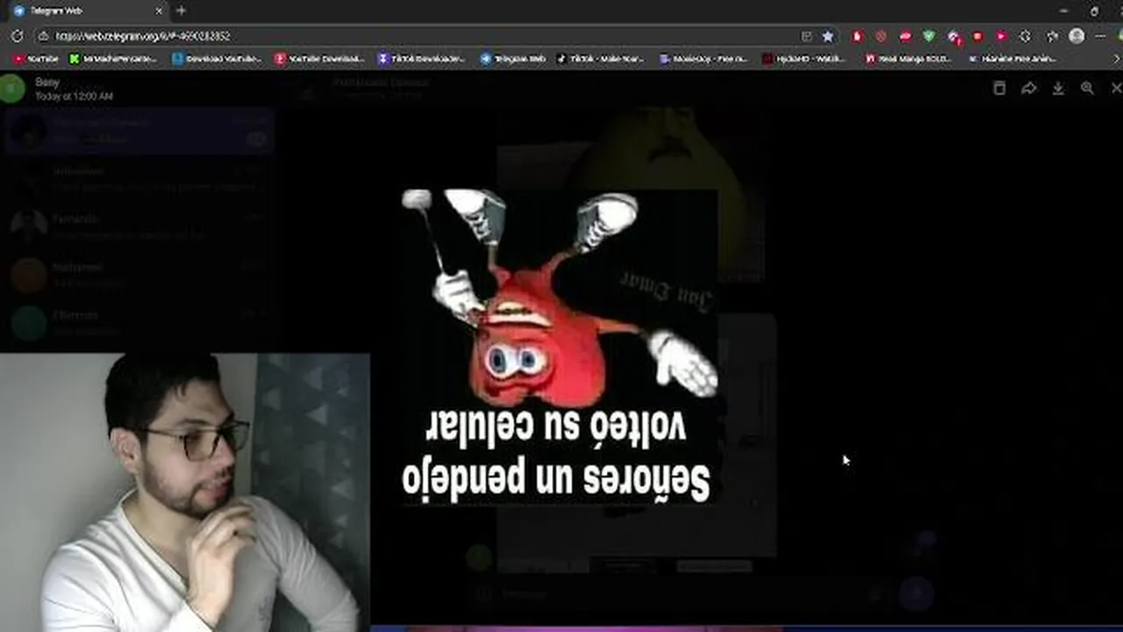Open the HydraHD bookmark
The width and height of the screenshot is (1123, 632).
click(x=804, y=59)
